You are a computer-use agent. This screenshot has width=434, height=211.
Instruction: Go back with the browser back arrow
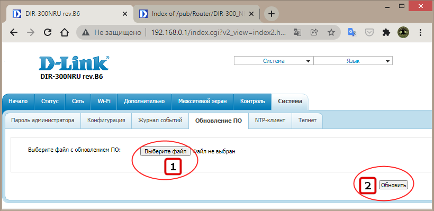[x=14, y=33]
